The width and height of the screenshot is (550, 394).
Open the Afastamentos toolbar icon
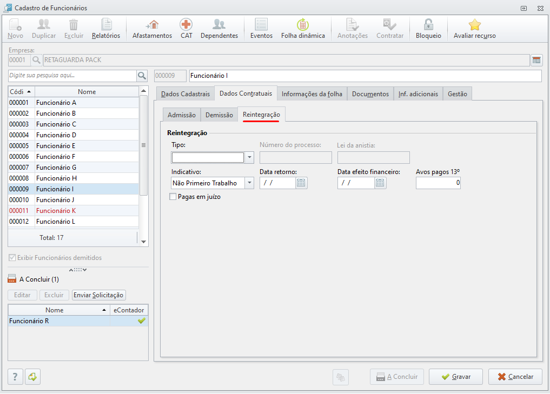click(x=152, y=24)
